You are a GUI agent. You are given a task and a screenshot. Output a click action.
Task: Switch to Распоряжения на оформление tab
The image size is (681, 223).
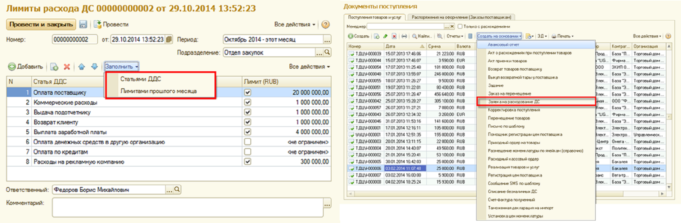pos(461,17)
